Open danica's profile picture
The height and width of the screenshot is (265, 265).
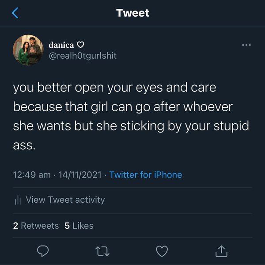point(28,50)
